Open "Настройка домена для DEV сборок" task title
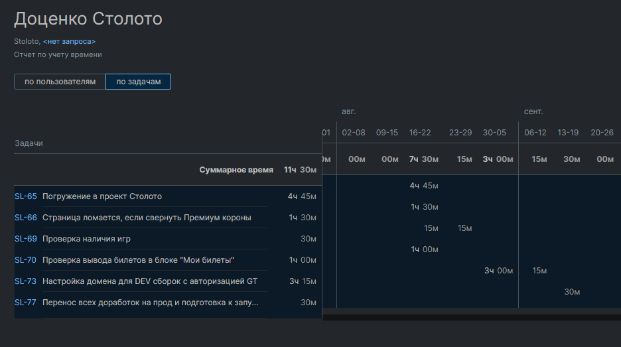Image resolution: width=621 pixels, height=347 pixels. click(149, 281)
